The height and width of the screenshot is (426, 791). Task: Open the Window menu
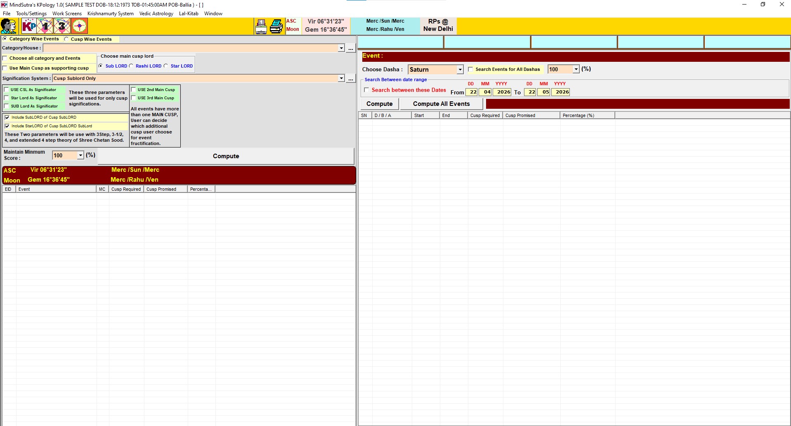pos(213,14)
